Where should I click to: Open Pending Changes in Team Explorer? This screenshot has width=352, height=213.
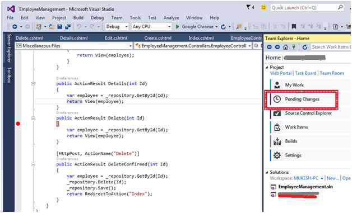click(302, 99)
